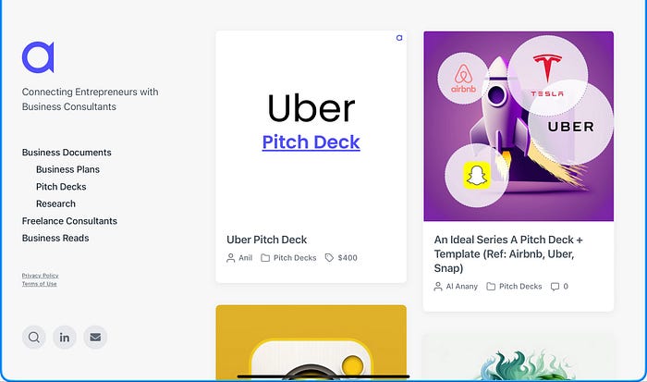The height and width of the screenshot is (382, 647).
Task: Click the $400 price tag text
Action: 348,258
